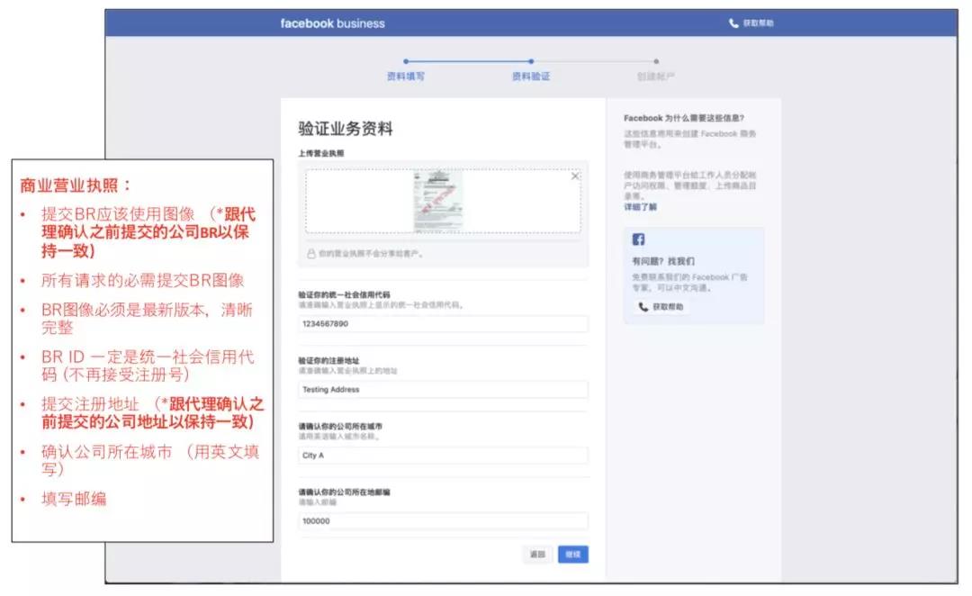Click the 有问题？找我们 heading
This screenshot has width=972, height=596.
point(663,261)
